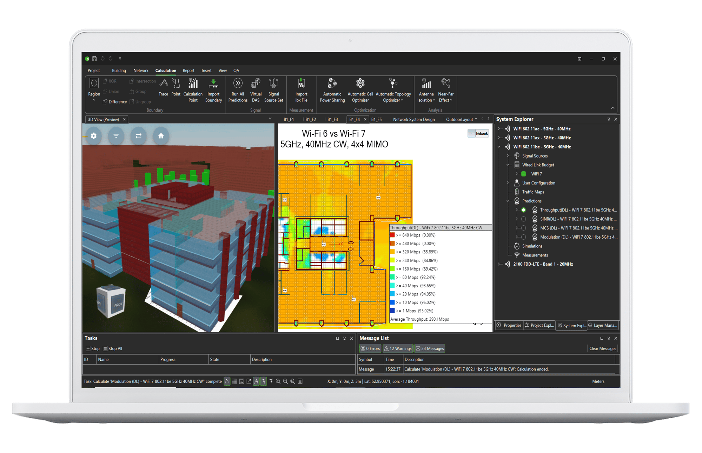
Task: Open Import Boundary
Action: click(x=213, y=90)
